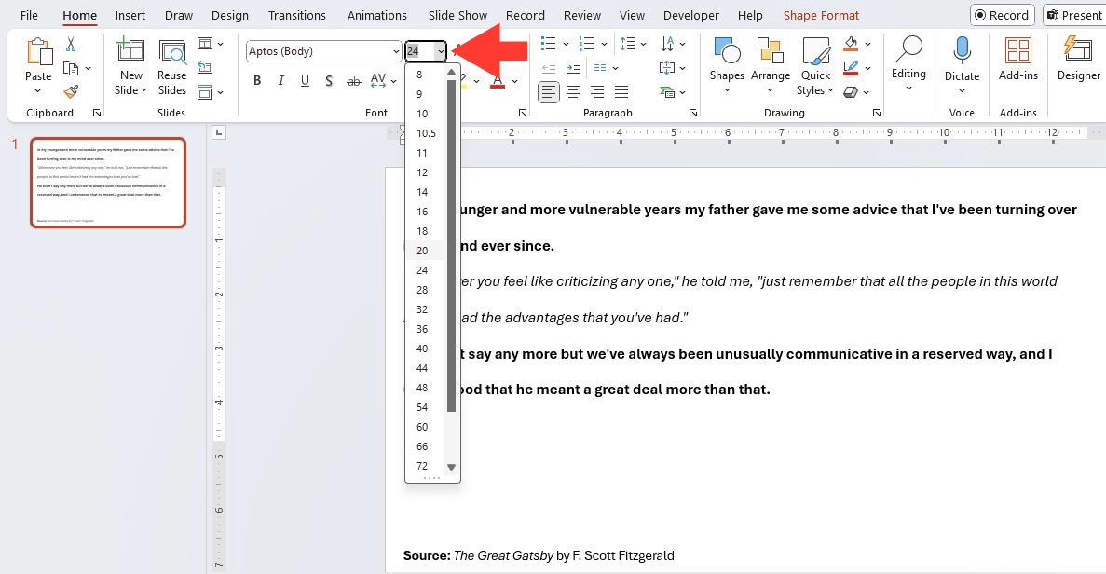Open the Shape Format tab
This screenshot has width=1106, height=574.
click(x=821, y=15)
